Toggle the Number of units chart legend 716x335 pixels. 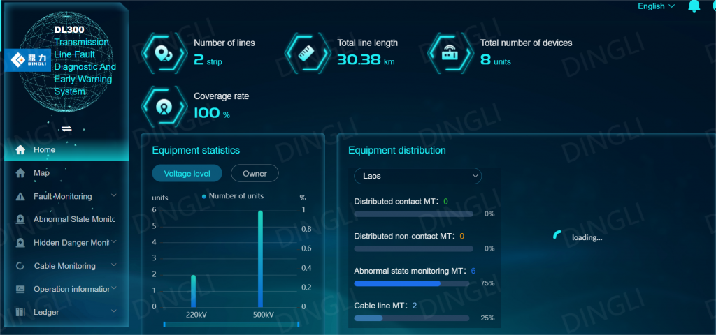coord(233,196)
